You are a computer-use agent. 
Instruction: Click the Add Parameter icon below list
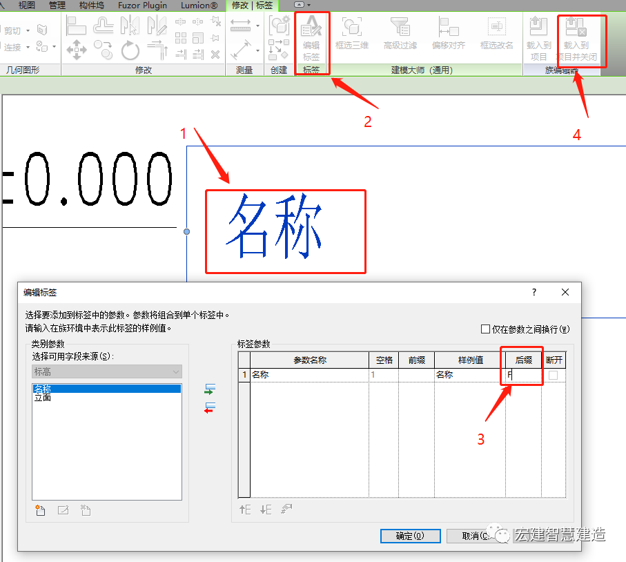pos(40,510)
